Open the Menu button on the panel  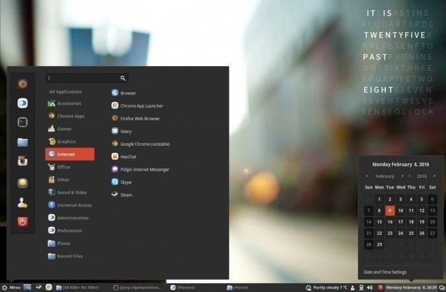(x=11, y=288)
